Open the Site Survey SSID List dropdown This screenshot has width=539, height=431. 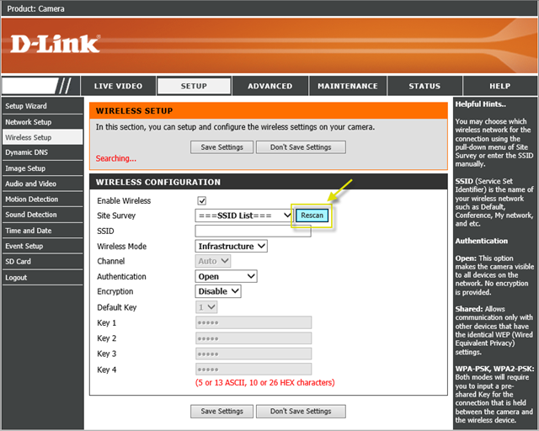click(x=243, y=215)
